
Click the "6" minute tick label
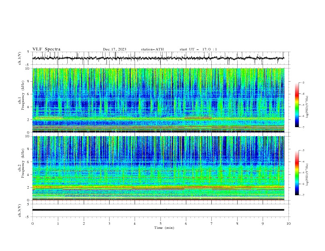pyautogui.click(x=186, y=224)
